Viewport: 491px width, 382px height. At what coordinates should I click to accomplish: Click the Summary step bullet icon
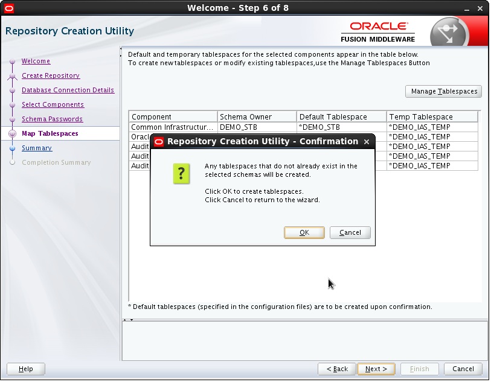point(13,148)
